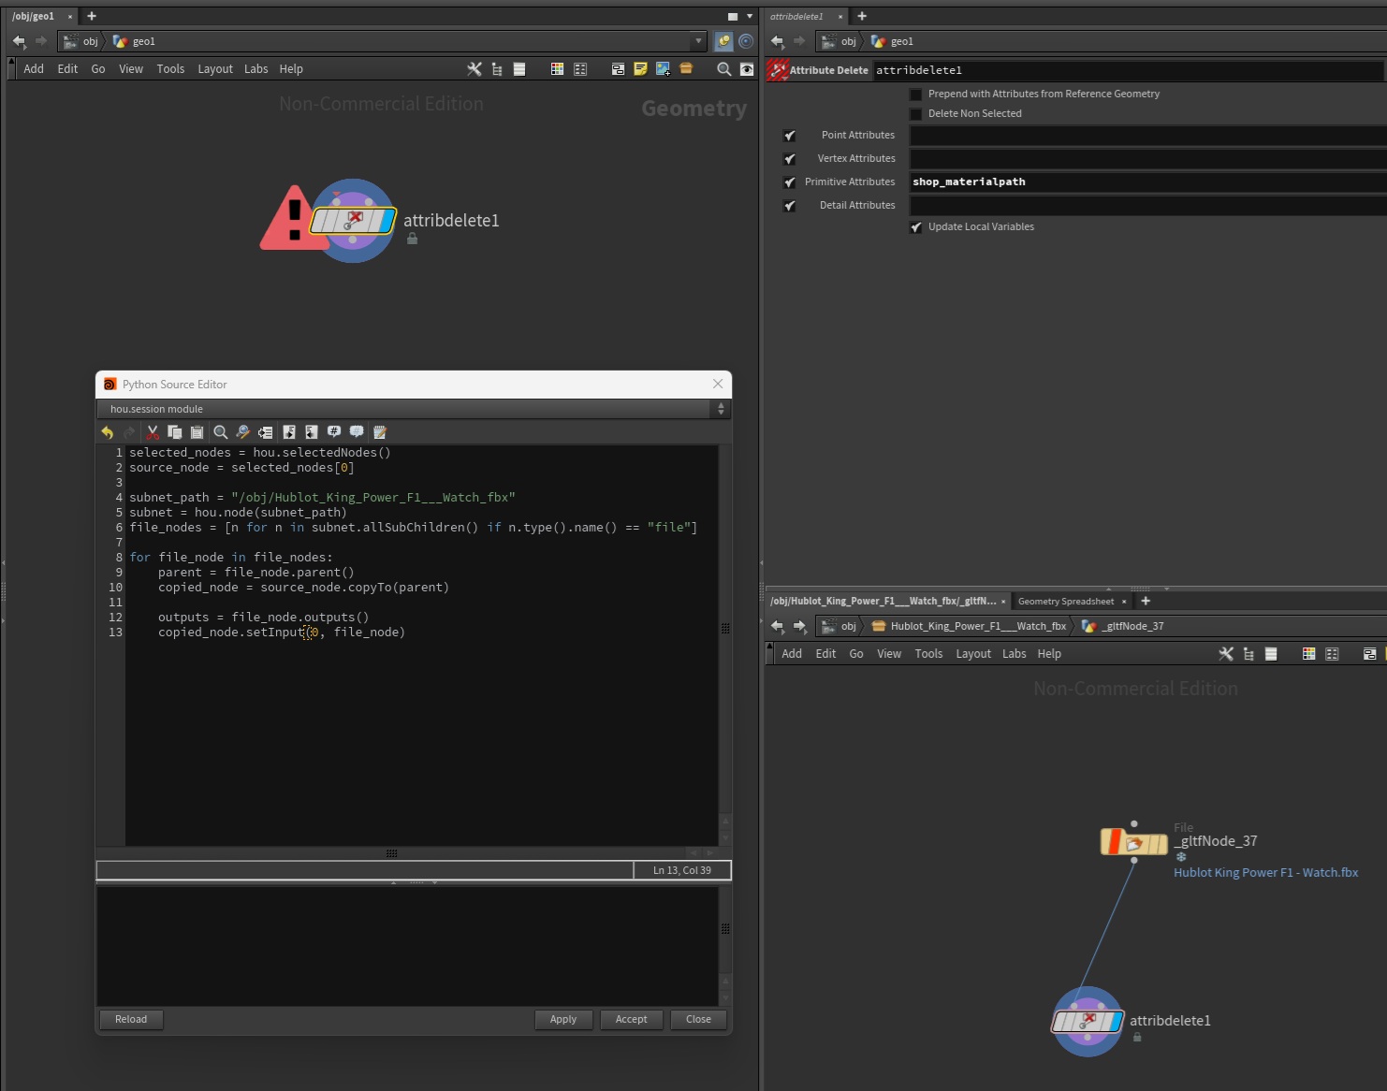
Task: Open the hou.session module dropdown
Action: (412, 409)
